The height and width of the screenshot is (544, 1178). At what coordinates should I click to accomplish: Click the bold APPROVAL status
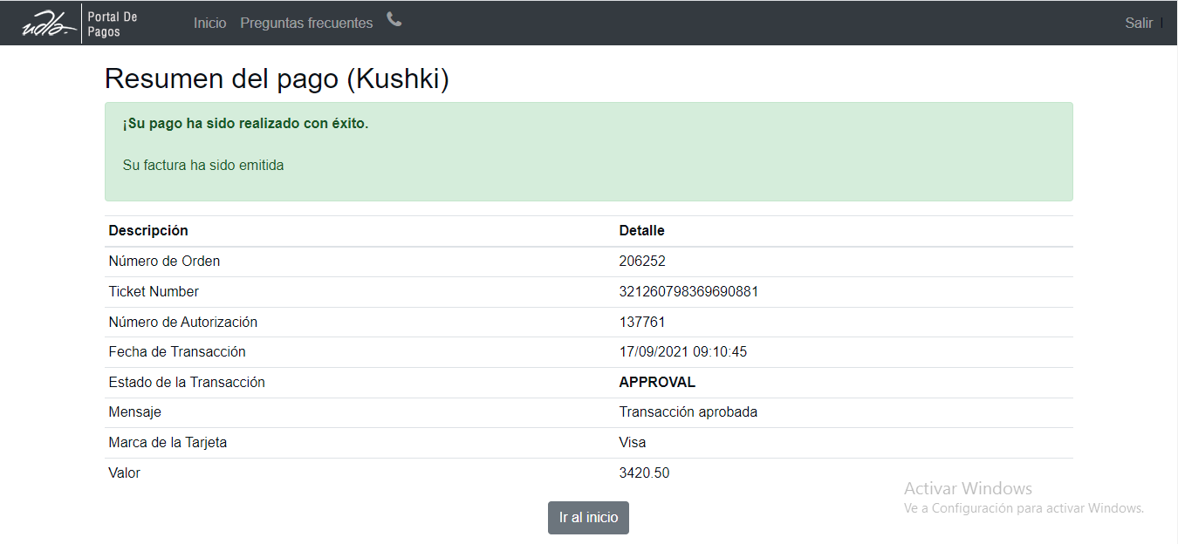657,383
